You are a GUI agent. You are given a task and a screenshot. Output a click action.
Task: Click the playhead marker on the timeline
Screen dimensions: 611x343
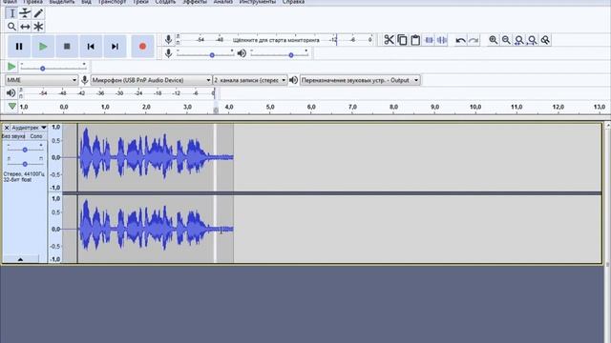(216, 110)
